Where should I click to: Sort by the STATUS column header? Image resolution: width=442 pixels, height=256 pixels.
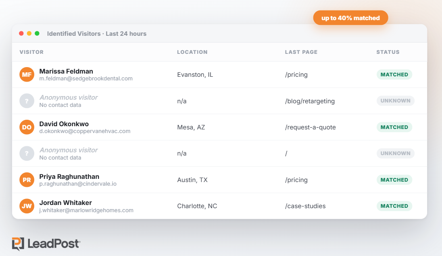click(x=388, y=52)
